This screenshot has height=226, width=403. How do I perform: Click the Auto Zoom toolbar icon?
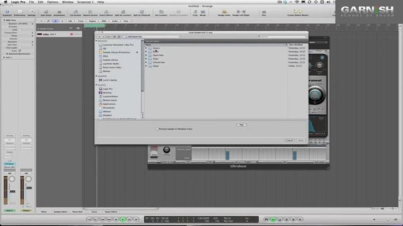[x=46, y=12]
